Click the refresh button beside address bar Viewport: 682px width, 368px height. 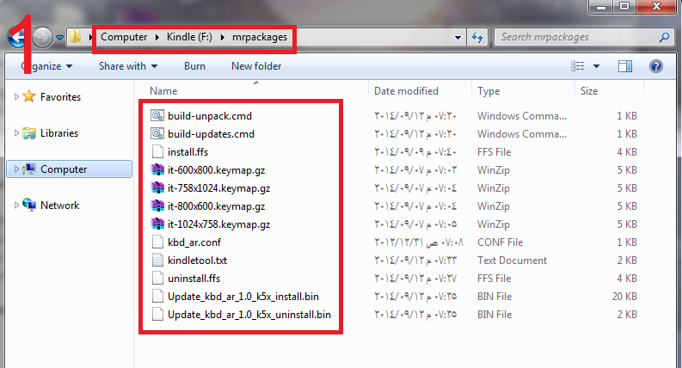tap(477, 38)
